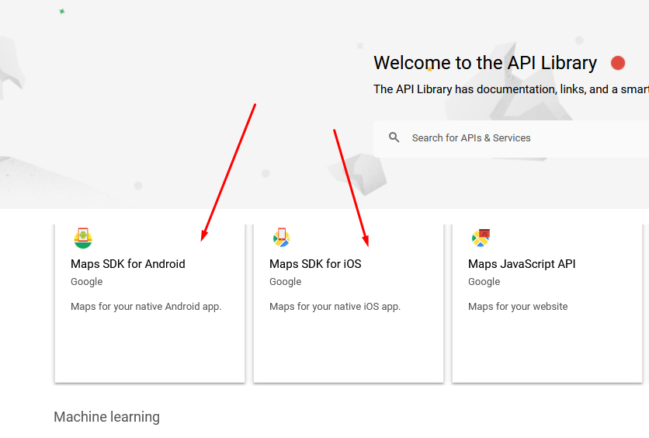This screenshot has height=438, width=649.
Task: Click Google publisher under Maps JavaScript API
Action: tap(484, 281)
